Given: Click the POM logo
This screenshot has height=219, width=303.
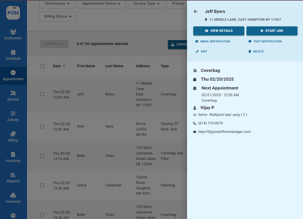Looking at the screenshot, I should 13,13.
